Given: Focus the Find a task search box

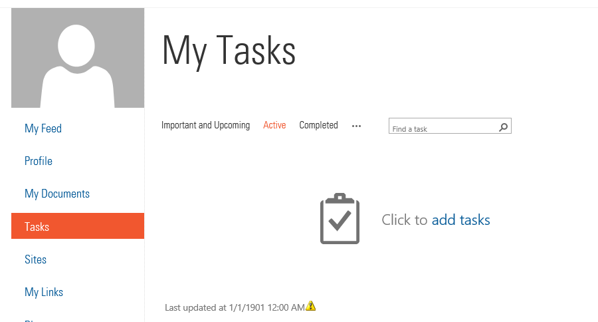Looking at the screenshot, I should 442,127.
